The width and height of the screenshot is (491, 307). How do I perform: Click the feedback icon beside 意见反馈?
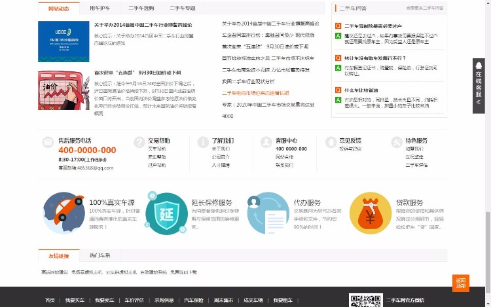pos(331,142)
